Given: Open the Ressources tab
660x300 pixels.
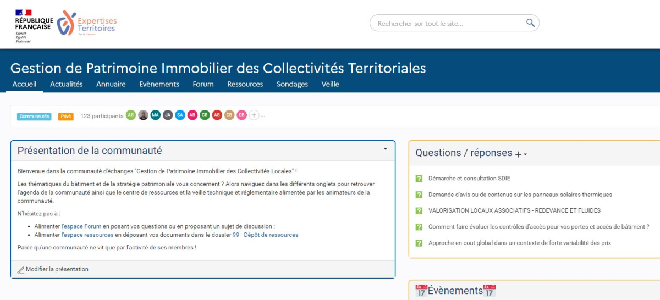Looking at the screenshot, I should tap(245, 84).
